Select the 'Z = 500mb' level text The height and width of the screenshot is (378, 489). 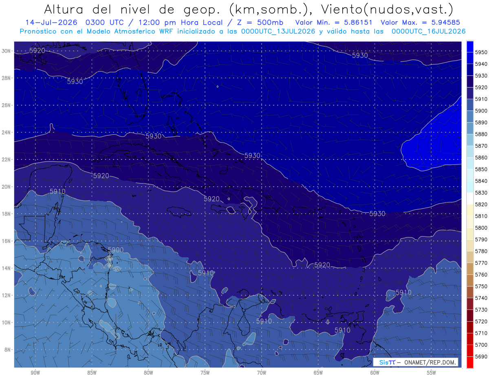click(x=260, y=22)
